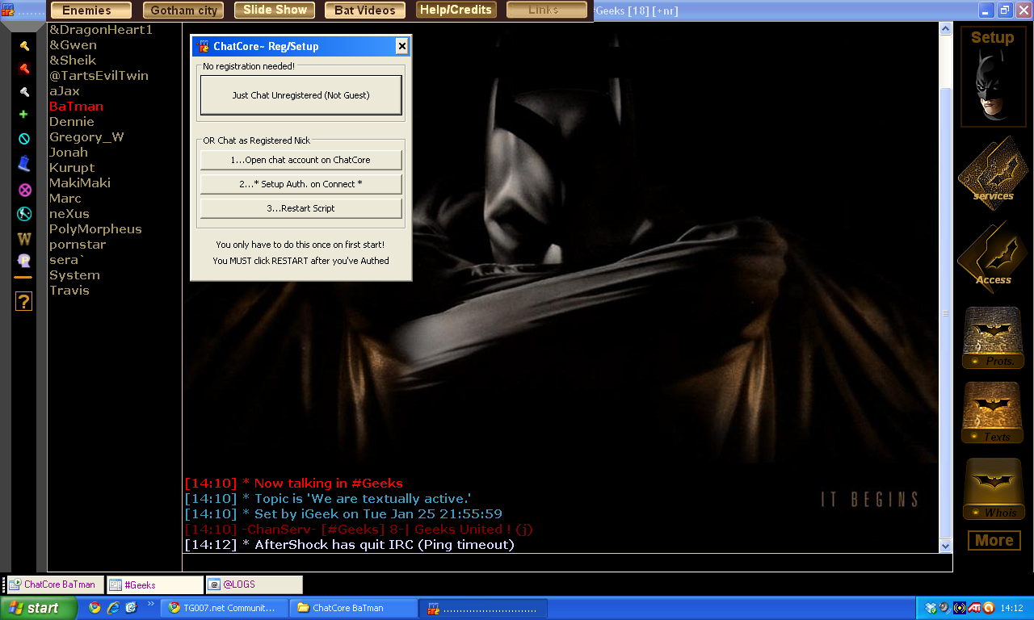Image resolution: width=1034 pixels, height=620 pixels.
Task: Open the Gotham city menu
Action: coord(183,10)
